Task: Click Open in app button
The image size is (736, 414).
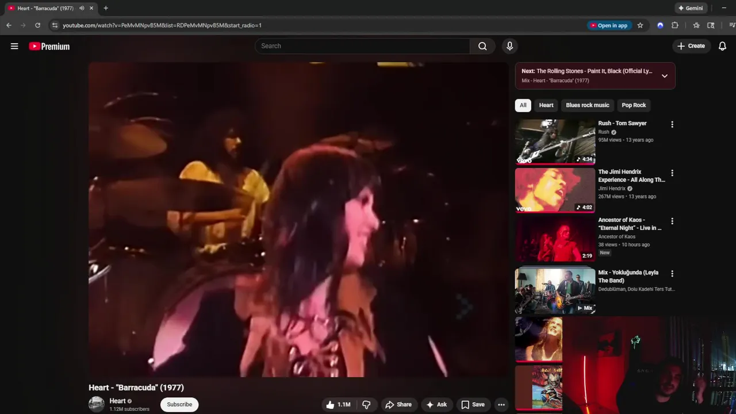Action: click(x=608, y=25)
